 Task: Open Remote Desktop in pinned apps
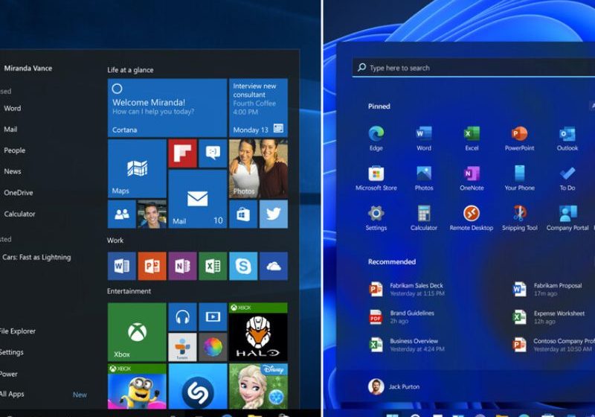tap(472, 218)
